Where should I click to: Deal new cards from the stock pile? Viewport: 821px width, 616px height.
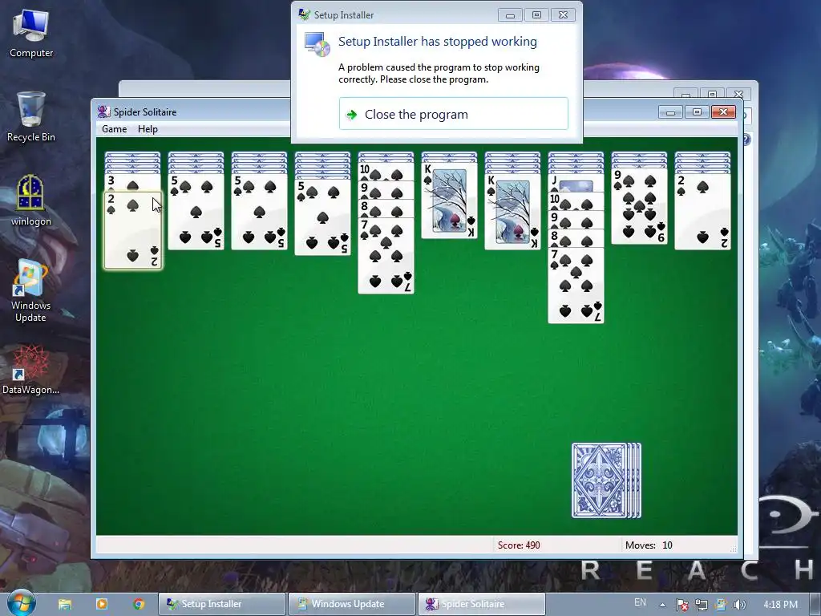pos(606,480)
